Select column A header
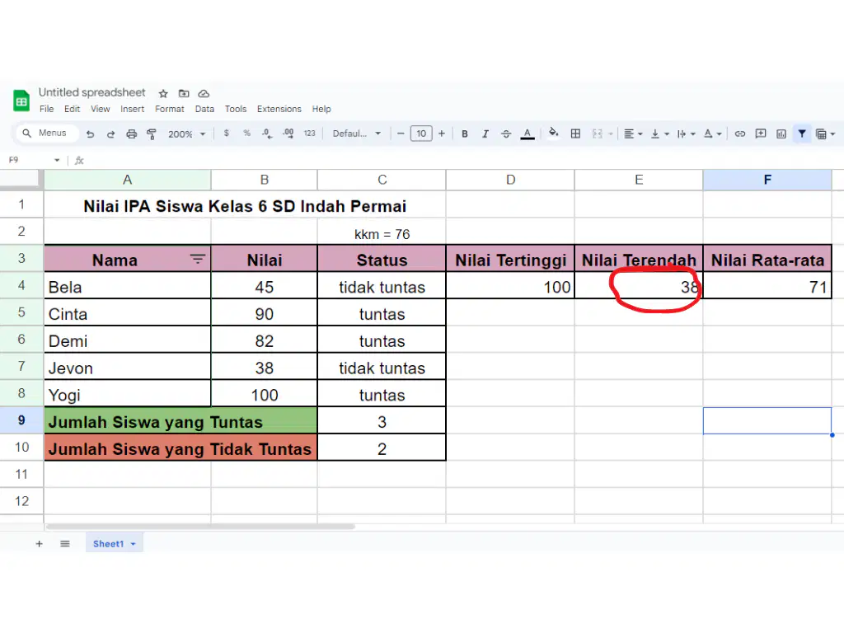 coord(127,180)
